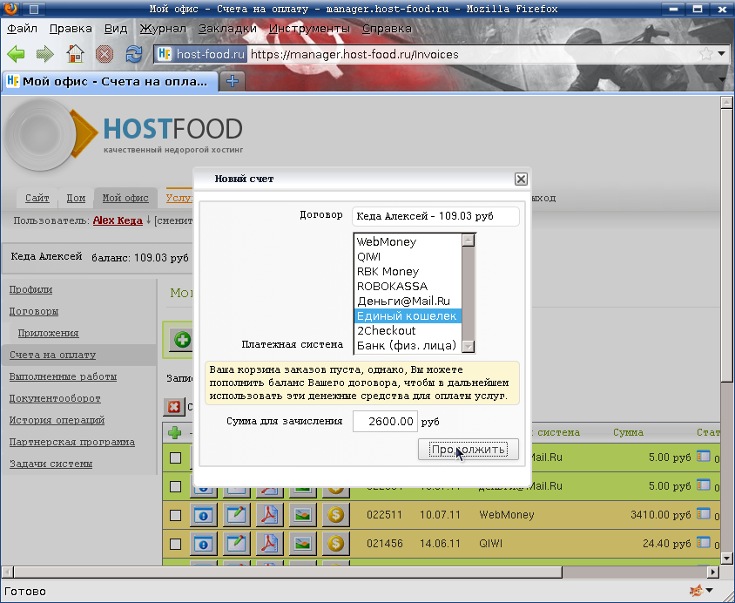This screenshot has height=603, width=735.
Task: Click the Продолжить button
Action: click(469, 450)
